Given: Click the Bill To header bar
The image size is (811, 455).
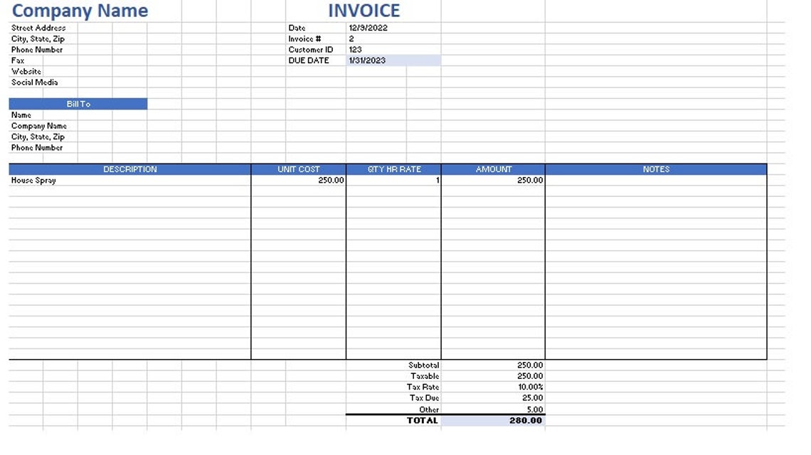Looking at the screenshot, I should point(77,103).
